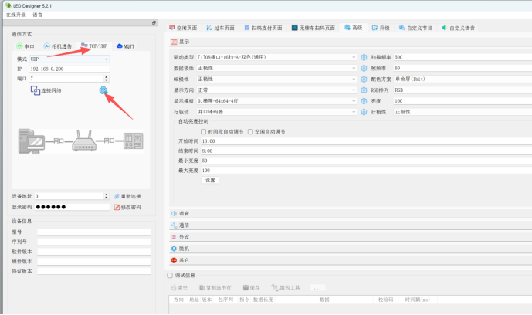Click the 保存 save log icon
This screenshot has width=532, height=315.
click(x=246, y=287)
